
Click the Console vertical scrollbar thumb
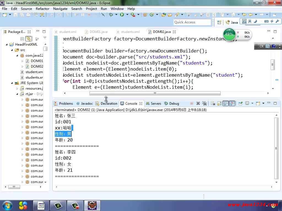(x=276, y=148)
